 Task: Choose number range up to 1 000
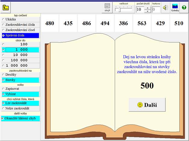click(20, 50)
